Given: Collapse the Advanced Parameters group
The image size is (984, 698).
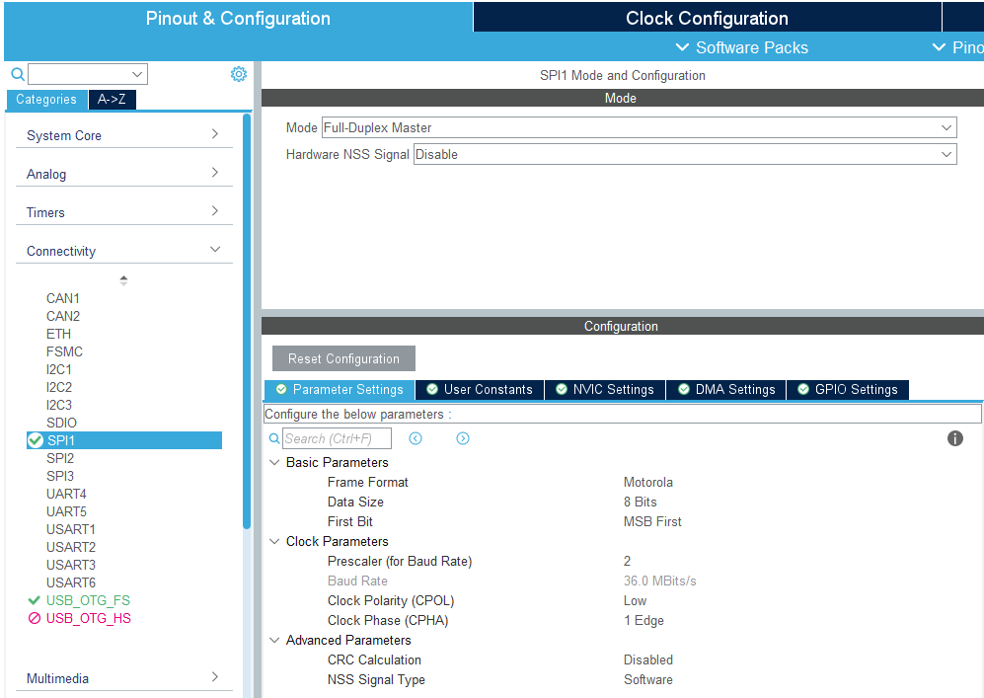Looking at the screenshot, I should [274, 640].
